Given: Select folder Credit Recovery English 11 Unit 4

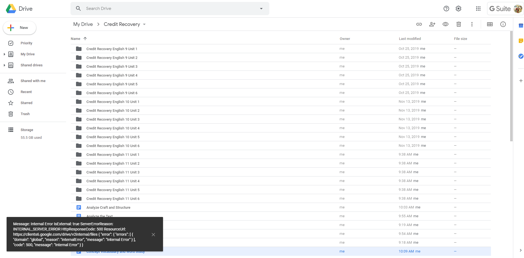Looking at the screenshot, I should point(281,181).
